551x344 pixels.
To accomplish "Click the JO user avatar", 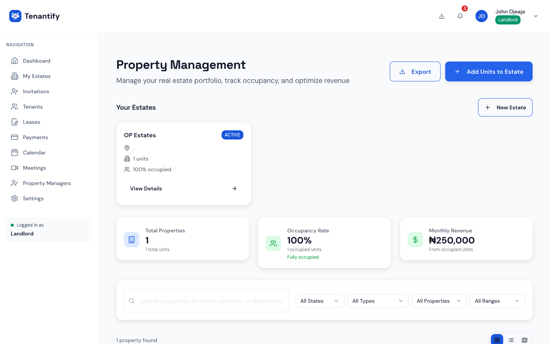I will (481, 16).
